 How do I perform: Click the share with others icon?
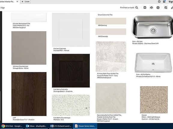click(166, 7)
